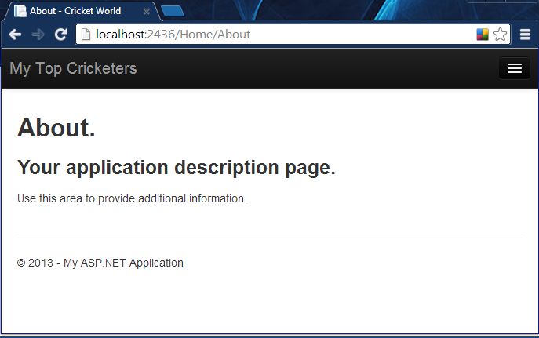Open the Chrome menu hamburger icon
Viewport: 539px width, 338px height.
pyautogui.click(x=525, y=35)
